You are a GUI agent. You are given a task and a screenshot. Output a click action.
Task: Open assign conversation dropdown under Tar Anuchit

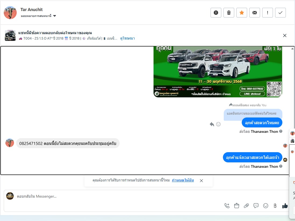coord(38,16)
